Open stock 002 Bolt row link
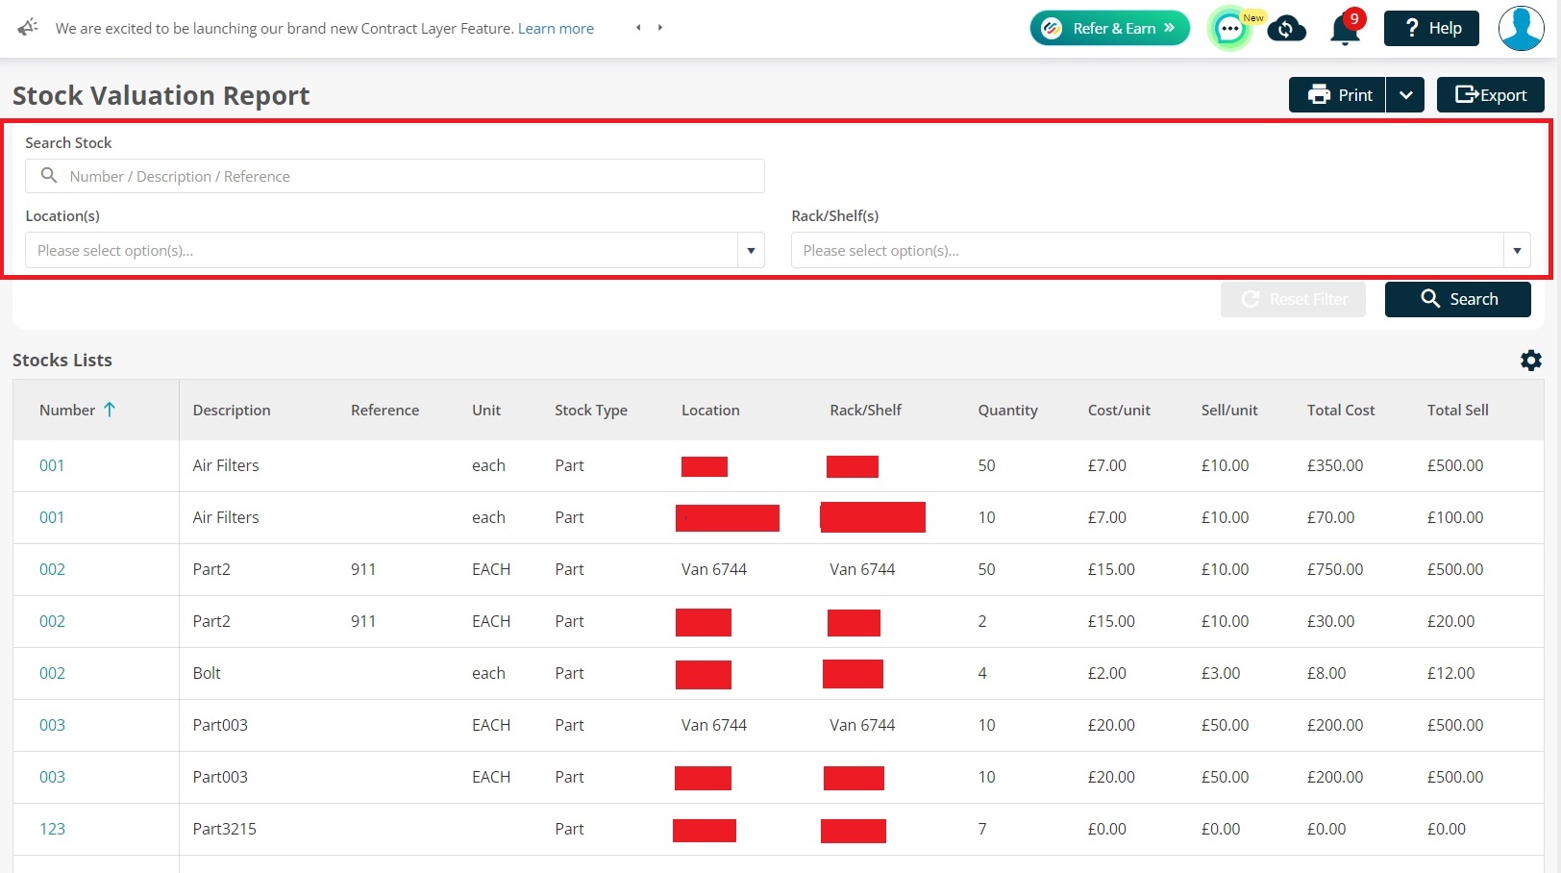Image resolution: width=1561 pixels, height=873 pixels. tap(52, 673)
